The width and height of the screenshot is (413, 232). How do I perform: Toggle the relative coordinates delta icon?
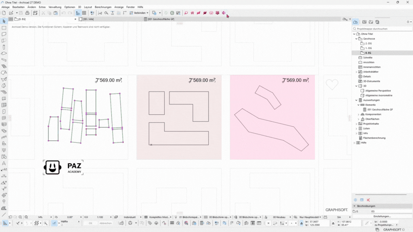pos(302,223)
